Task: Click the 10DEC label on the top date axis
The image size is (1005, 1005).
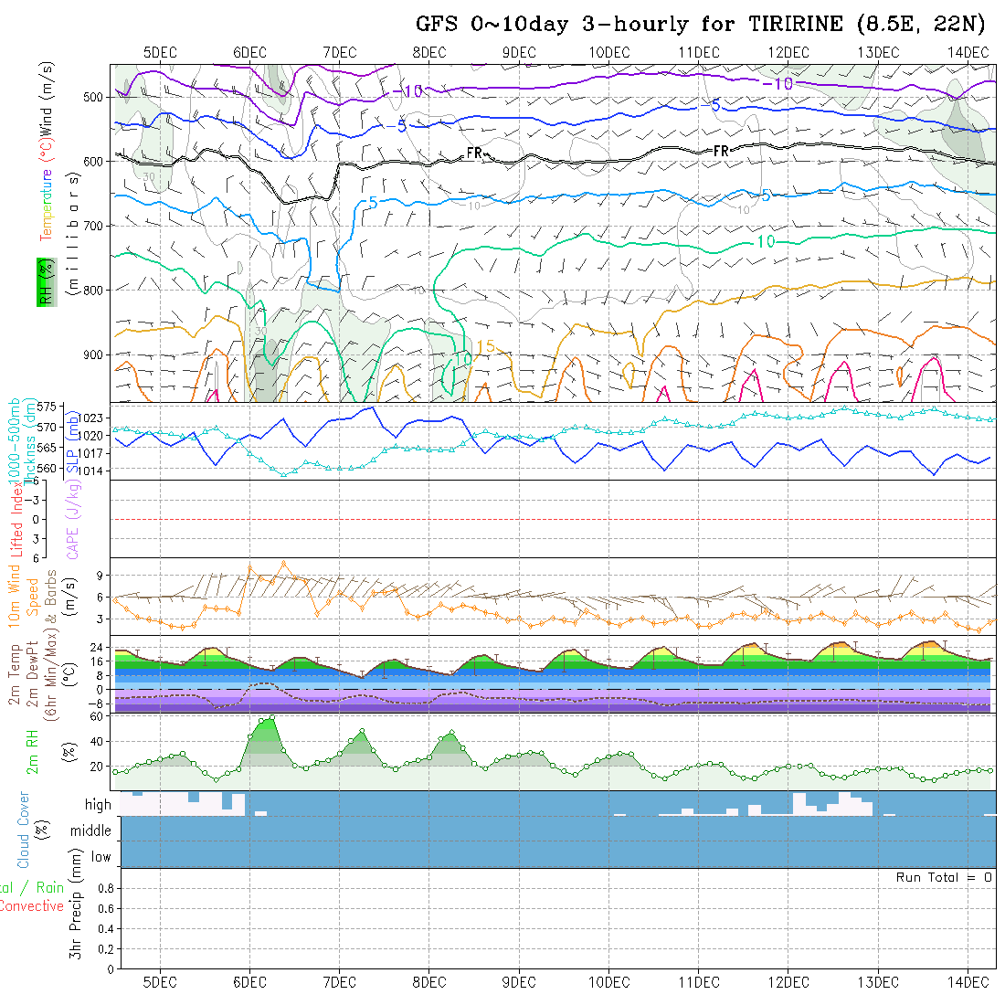Action: (608, 53)
